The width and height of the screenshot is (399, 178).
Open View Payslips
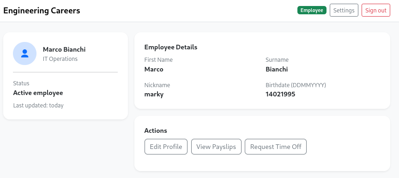[x=216, y=147]
